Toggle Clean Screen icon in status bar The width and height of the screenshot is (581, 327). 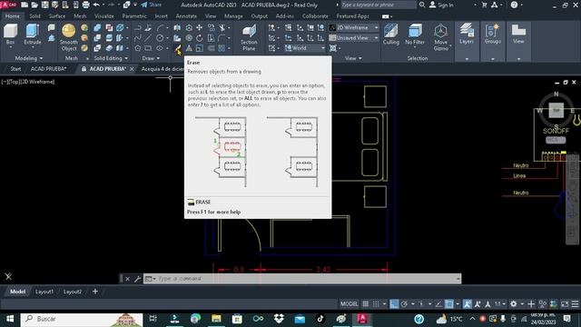point(565,304)
